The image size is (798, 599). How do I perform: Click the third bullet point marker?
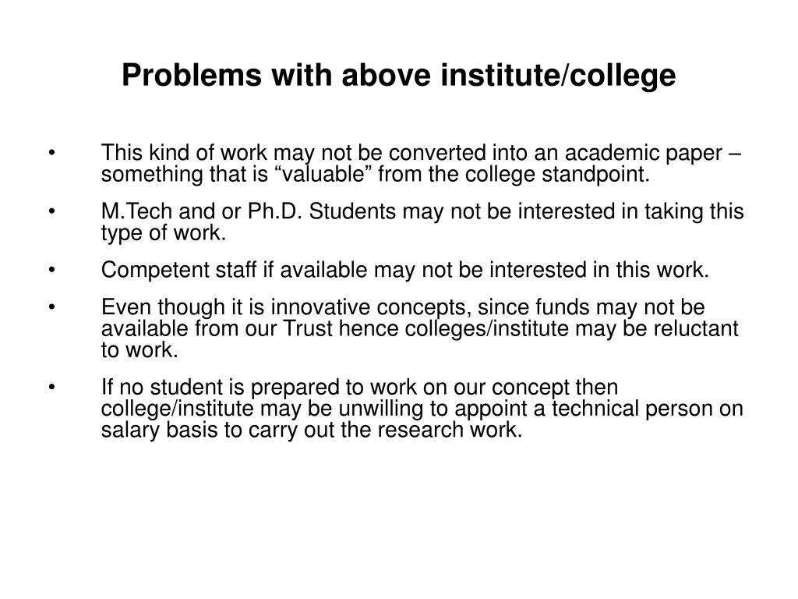coord(52,270)
